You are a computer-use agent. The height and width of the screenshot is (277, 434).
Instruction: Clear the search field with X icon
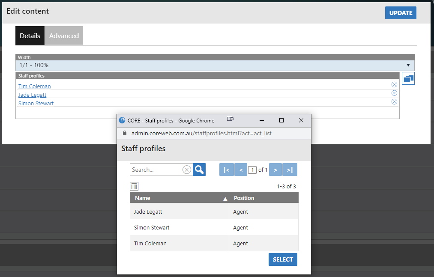187,170
